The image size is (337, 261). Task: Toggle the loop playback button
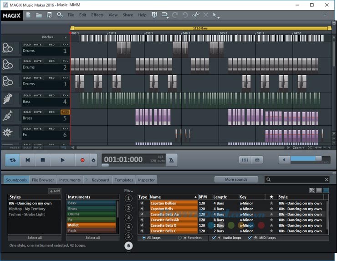click(x=12, y=160)
